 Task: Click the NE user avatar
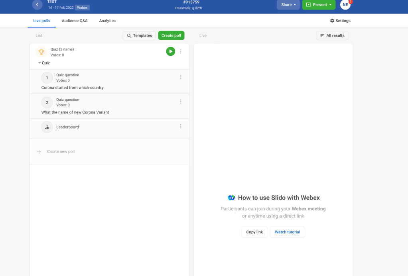click(345, 5)
